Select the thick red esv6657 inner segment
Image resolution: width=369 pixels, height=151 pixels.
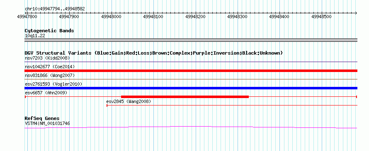click(x=185, y=97)
